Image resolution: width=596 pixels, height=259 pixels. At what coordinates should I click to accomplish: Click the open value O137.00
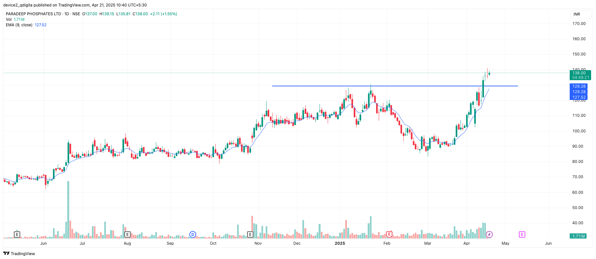(x=90, y=14)
